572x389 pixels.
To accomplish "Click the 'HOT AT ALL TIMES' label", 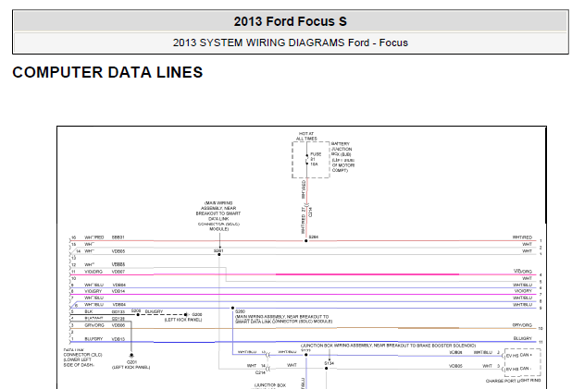I will pyautogui.click(x=306, y=136).
